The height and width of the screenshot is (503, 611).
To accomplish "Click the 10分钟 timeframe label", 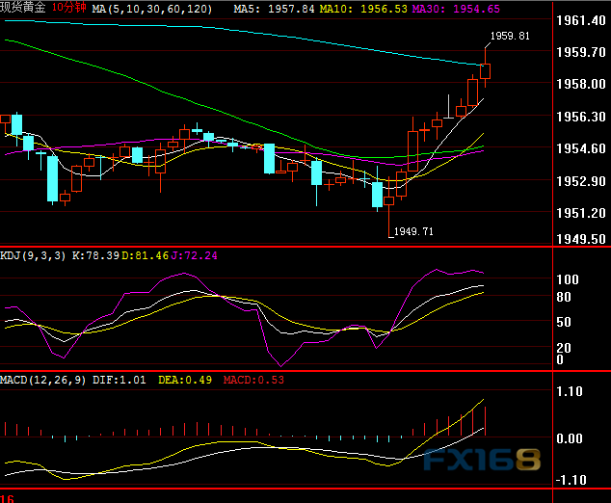I will pyautogui.click(x=69, y=8).
